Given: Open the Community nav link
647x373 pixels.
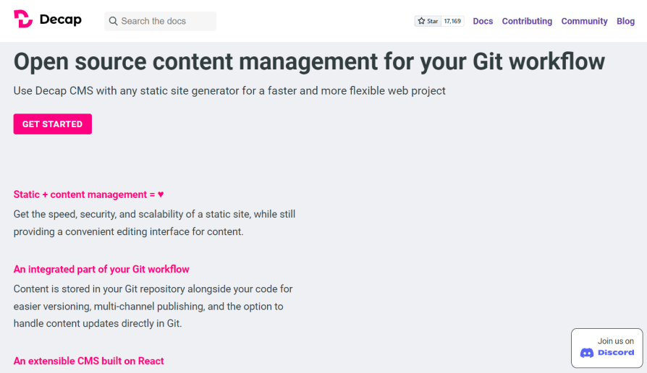Looking at the screenshot, I should 584,21.
